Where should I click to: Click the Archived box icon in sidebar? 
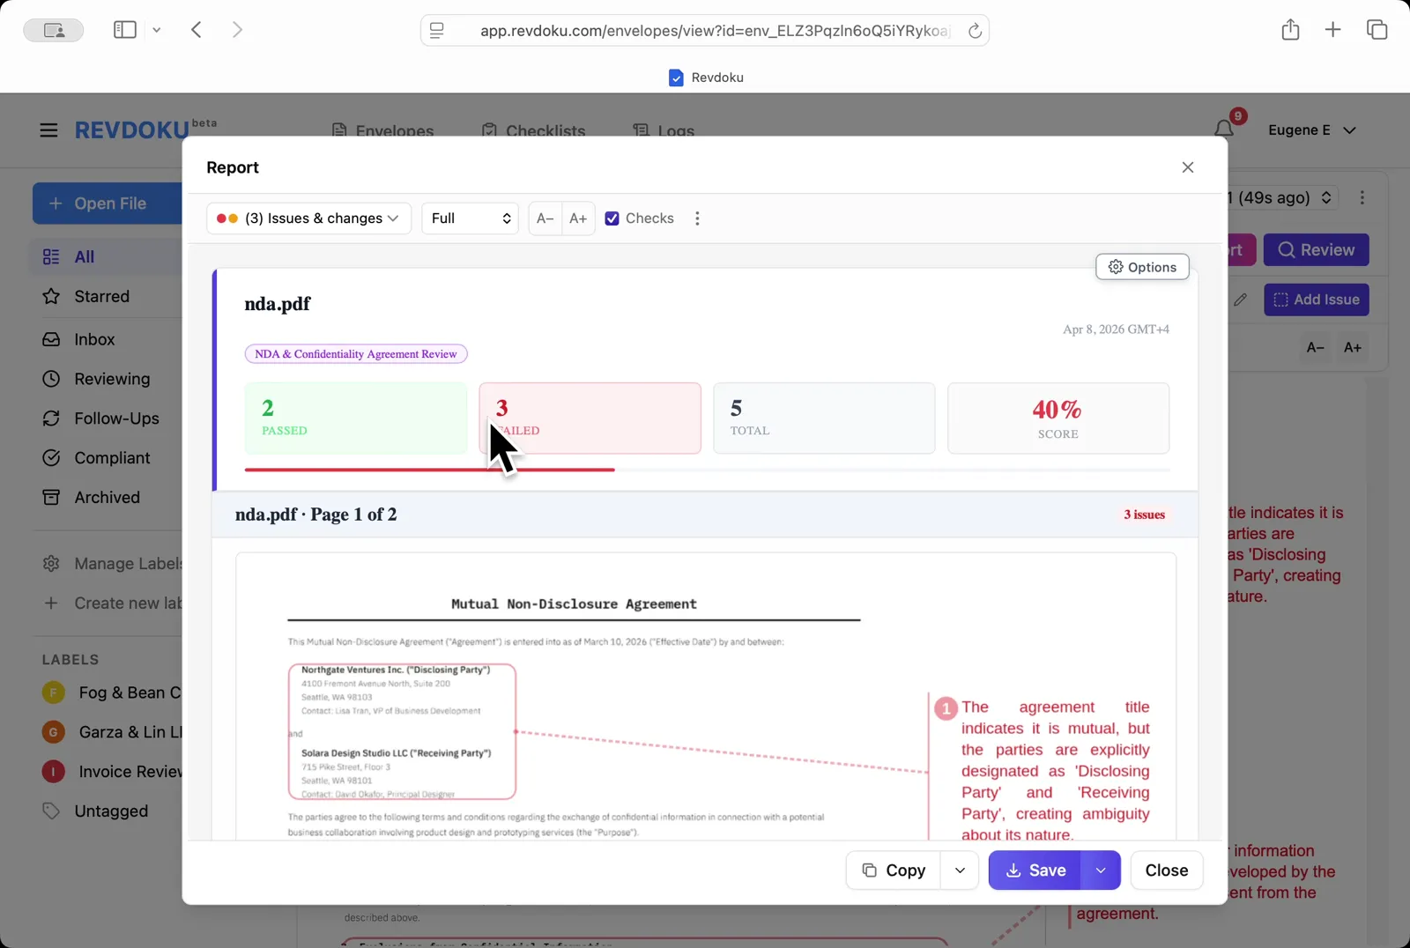pyautogui.click(x=52, y=497)
